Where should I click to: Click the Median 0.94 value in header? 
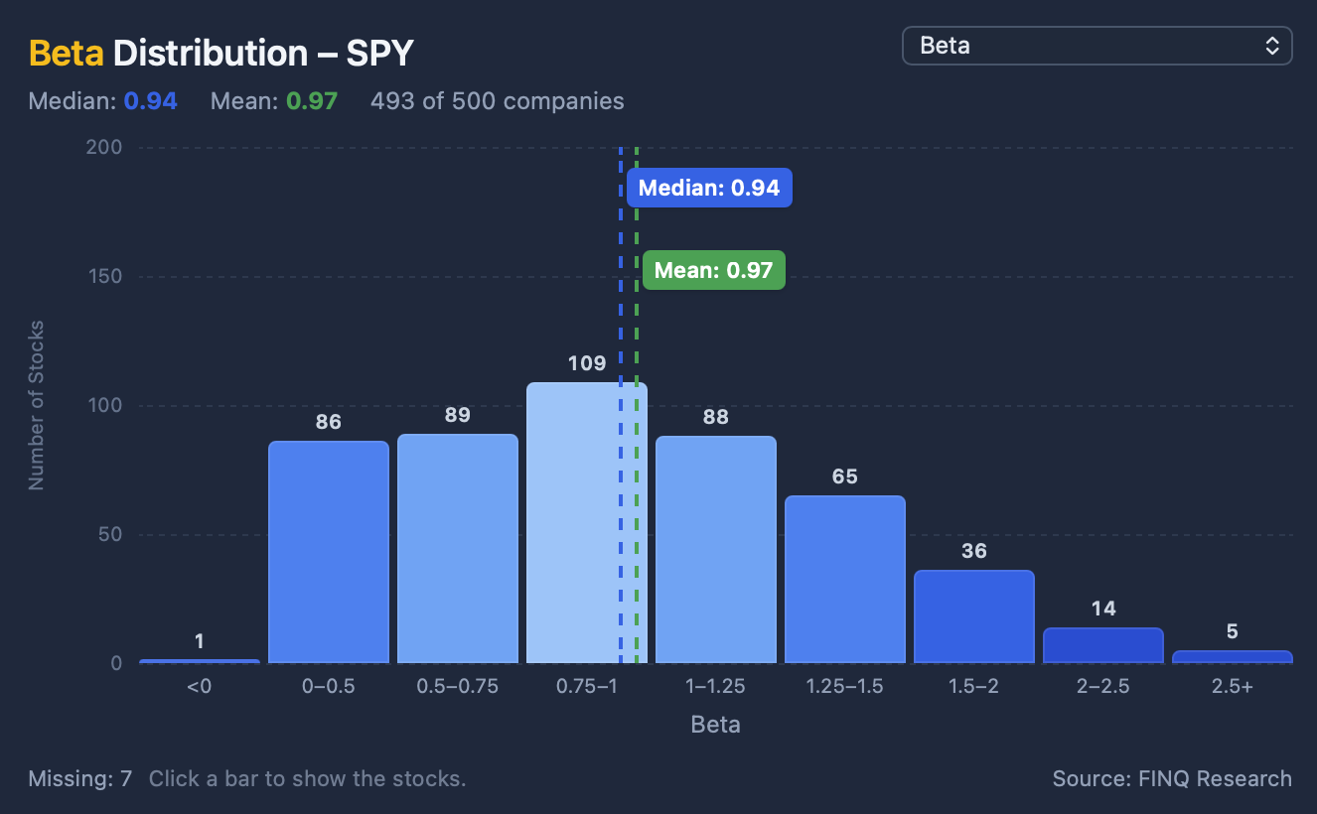pos(151,101)
